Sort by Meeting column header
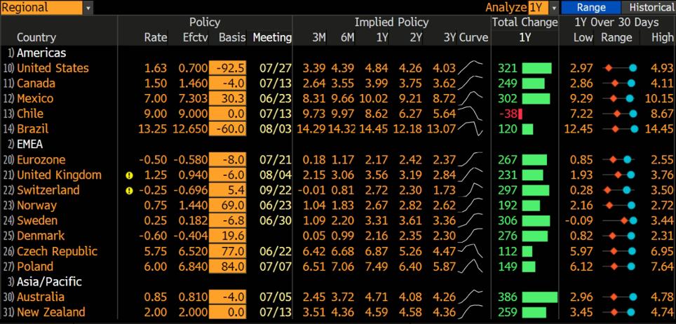676x324 pixels. tap(271, 38)
